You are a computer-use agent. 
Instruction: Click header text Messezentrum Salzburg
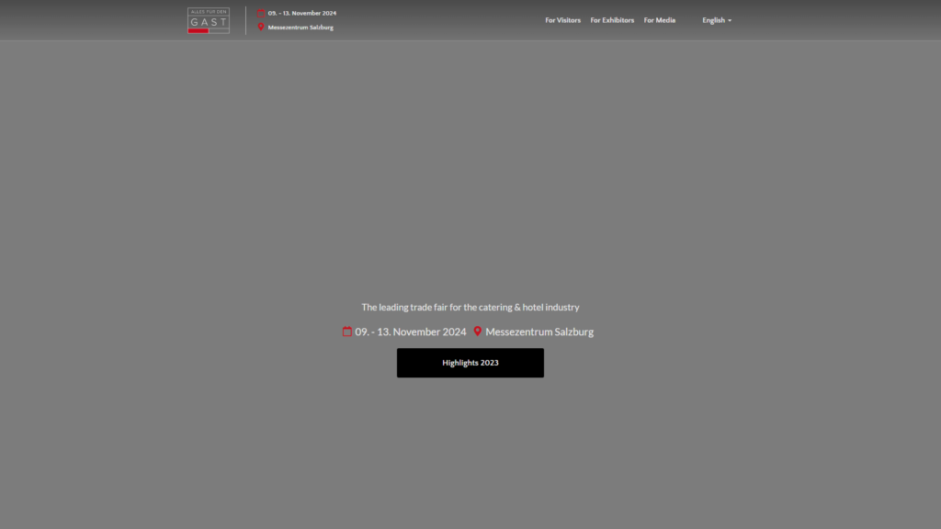tap(300, 28)
